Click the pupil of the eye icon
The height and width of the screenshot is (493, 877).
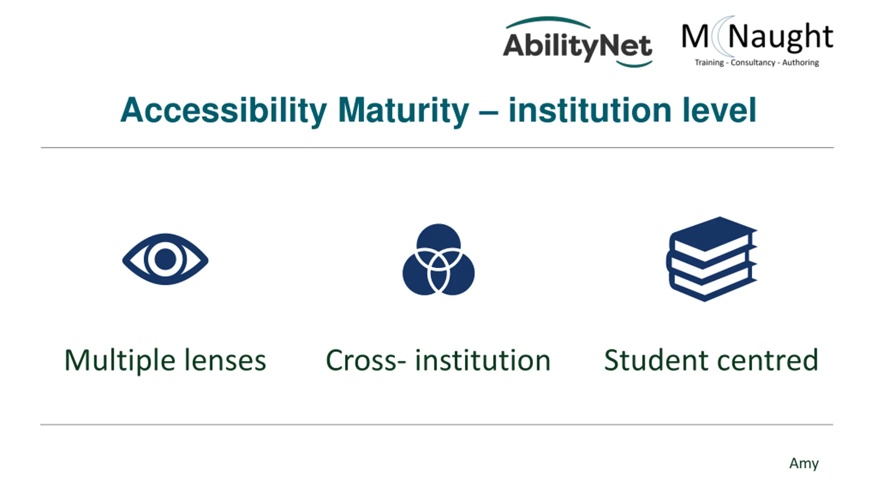click(165, 259)
